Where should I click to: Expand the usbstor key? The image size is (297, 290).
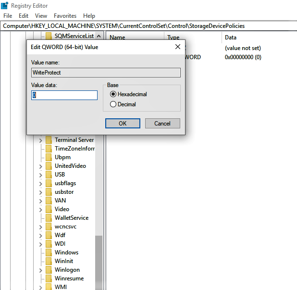(41, 192)
